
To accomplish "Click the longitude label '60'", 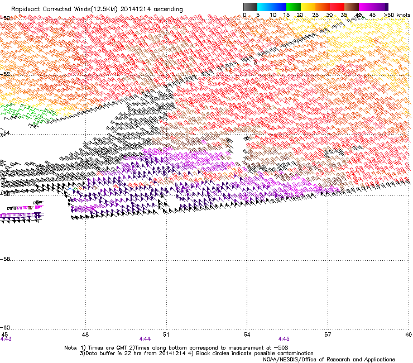I will coord(409,335).
